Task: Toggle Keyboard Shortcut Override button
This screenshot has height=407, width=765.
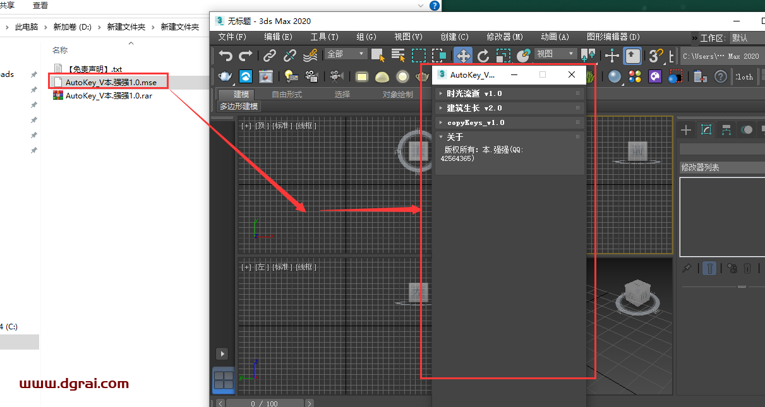Action: pyautogui.click(x=632, y=56)
